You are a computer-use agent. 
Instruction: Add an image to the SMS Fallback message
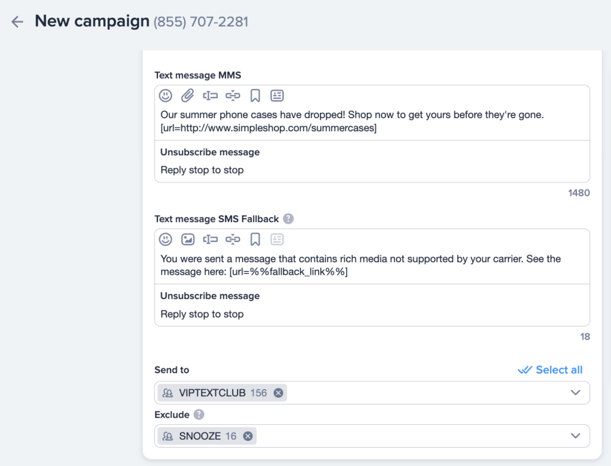click(x=188, y=239)
